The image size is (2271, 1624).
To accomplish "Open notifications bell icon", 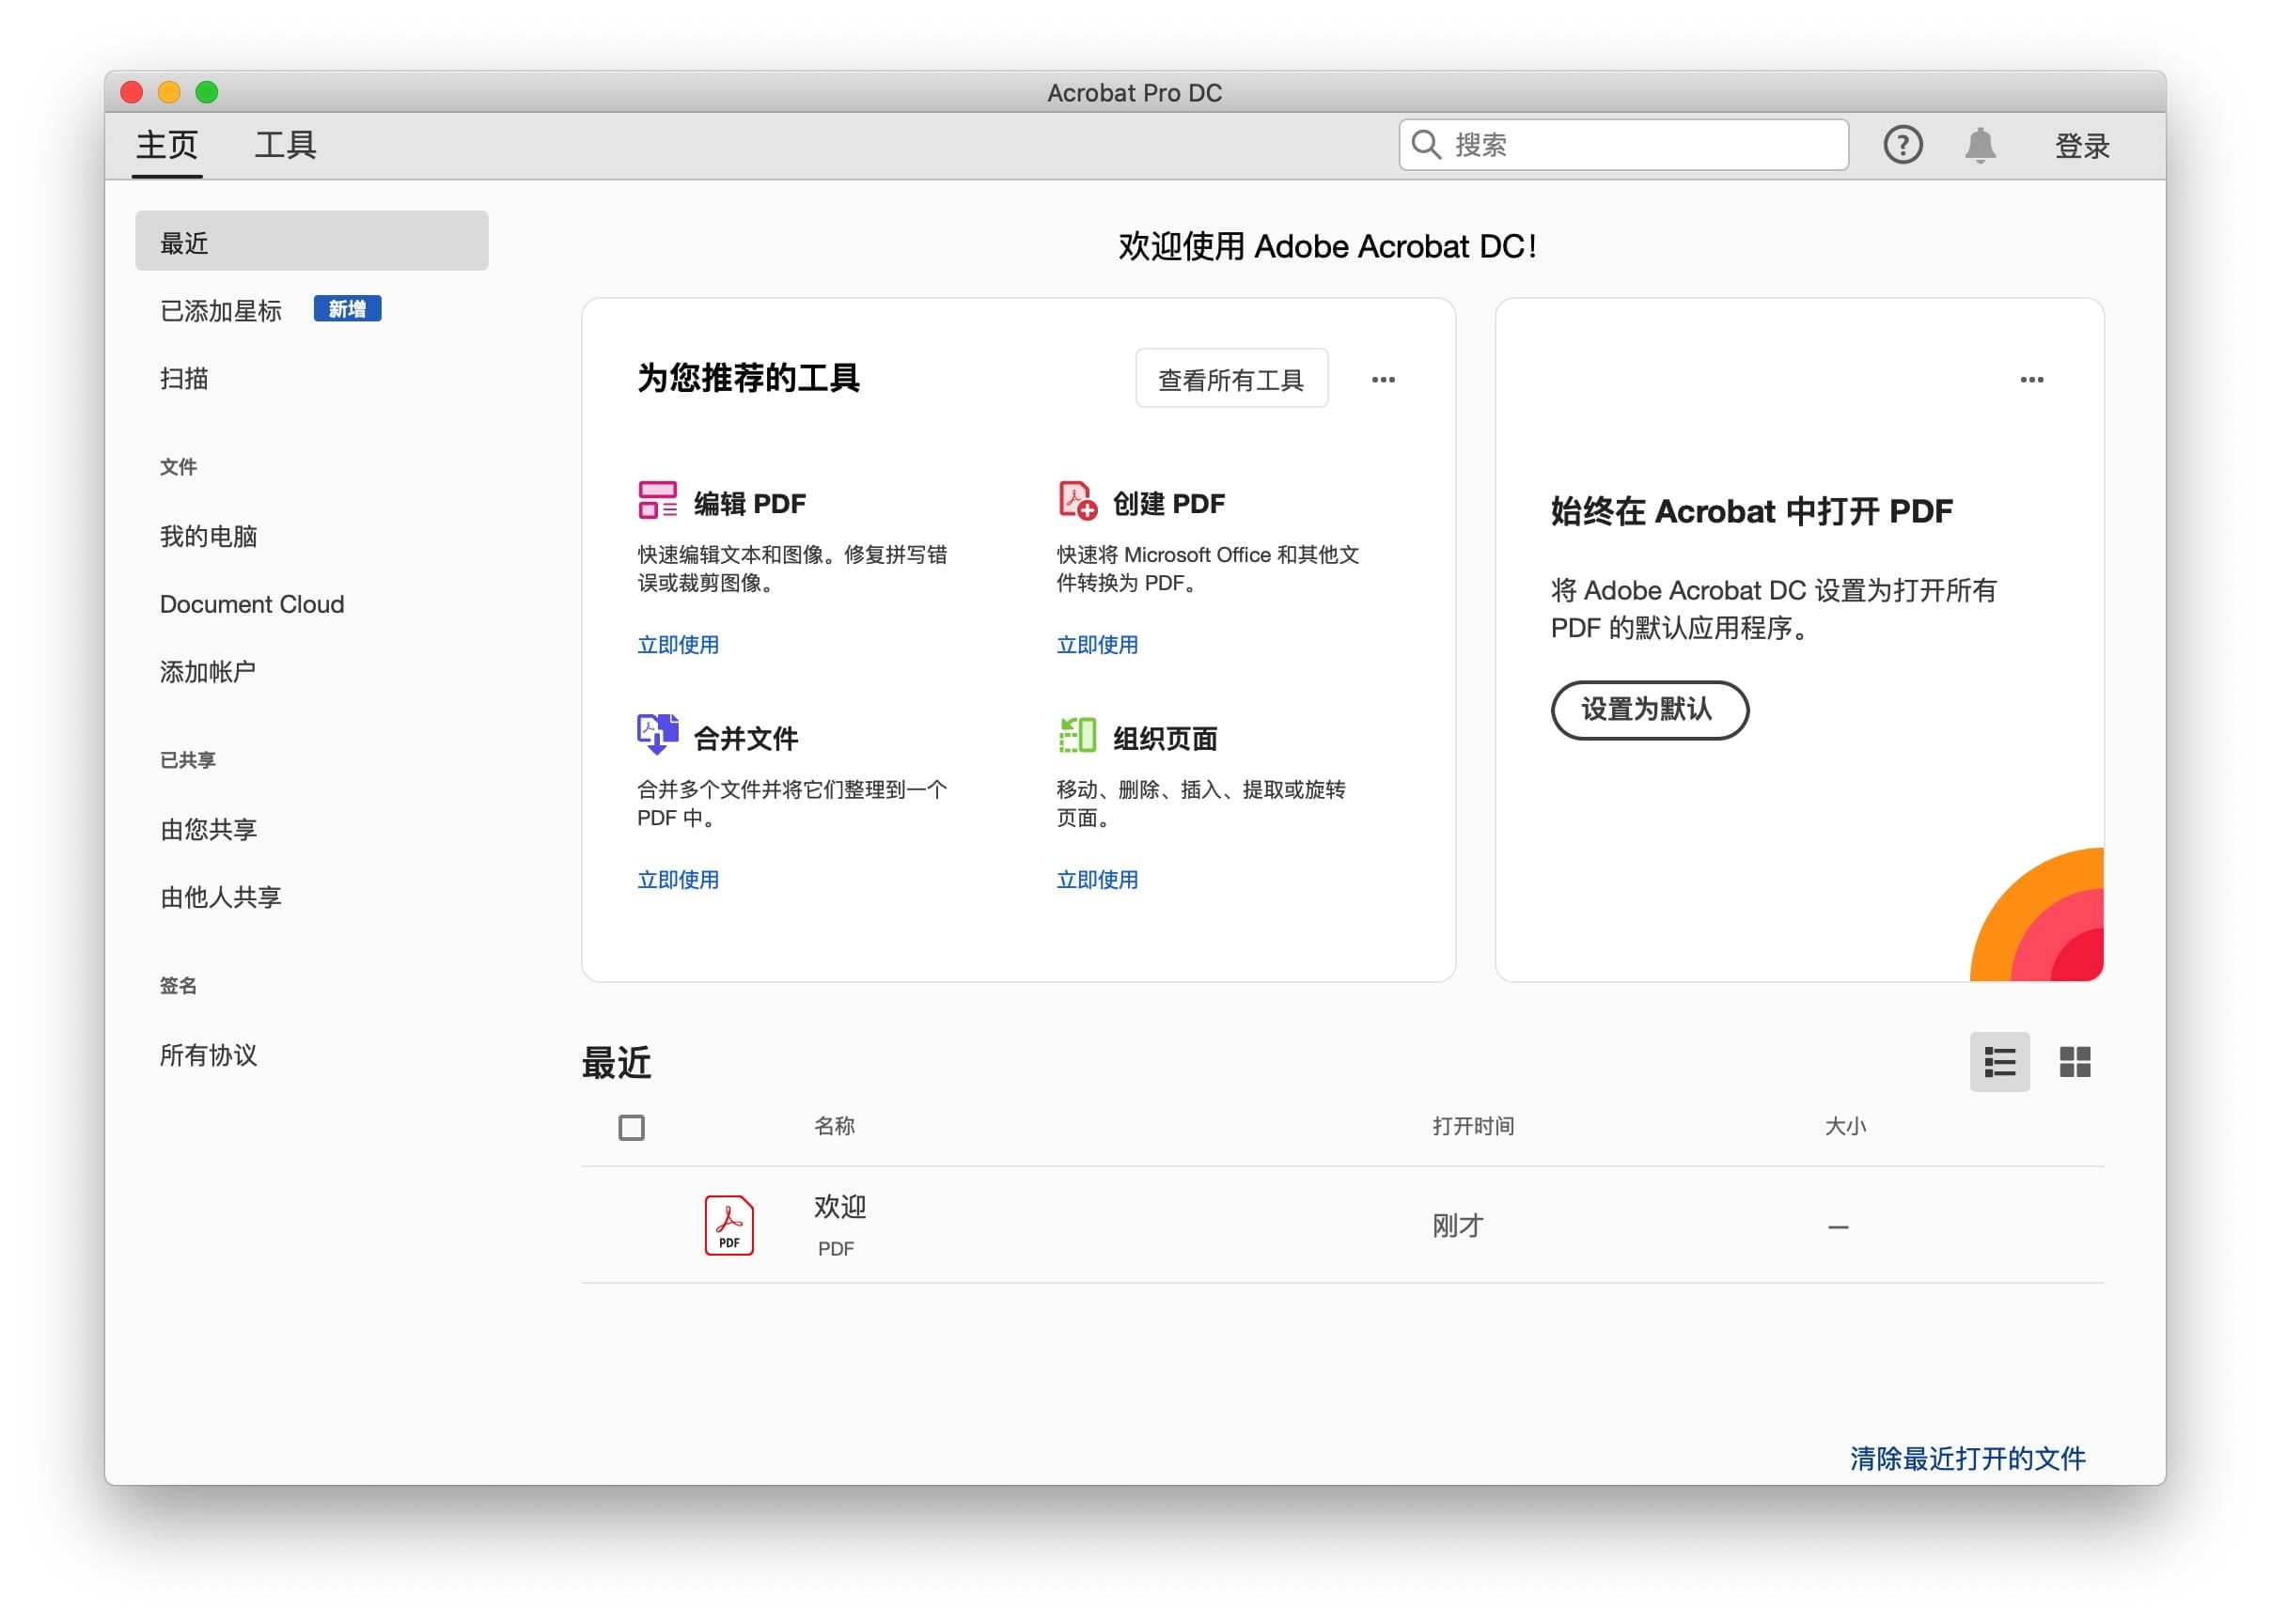I will pos(1979,145).
